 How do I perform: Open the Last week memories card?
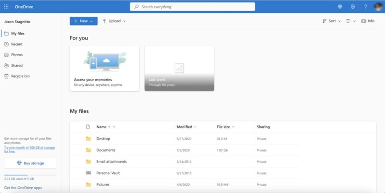click(x=179, y=68)
